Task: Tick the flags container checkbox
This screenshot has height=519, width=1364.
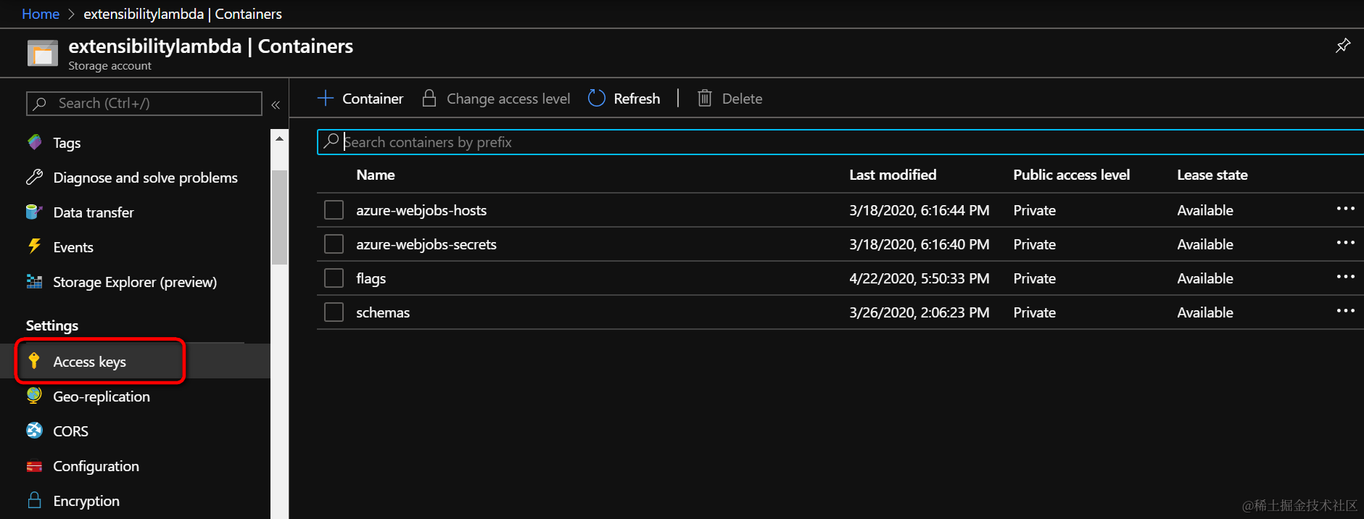Action: pyautogui.click(x=334, y=278)
